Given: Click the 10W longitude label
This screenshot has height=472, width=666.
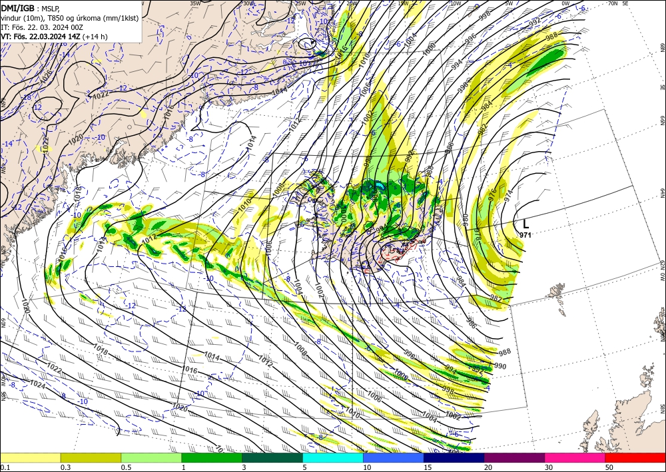Looking at the screenshot, I should 456,3.
